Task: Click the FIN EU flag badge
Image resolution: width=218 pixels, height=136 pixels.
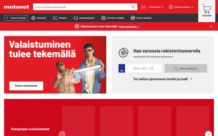Action: pos(122,68)
